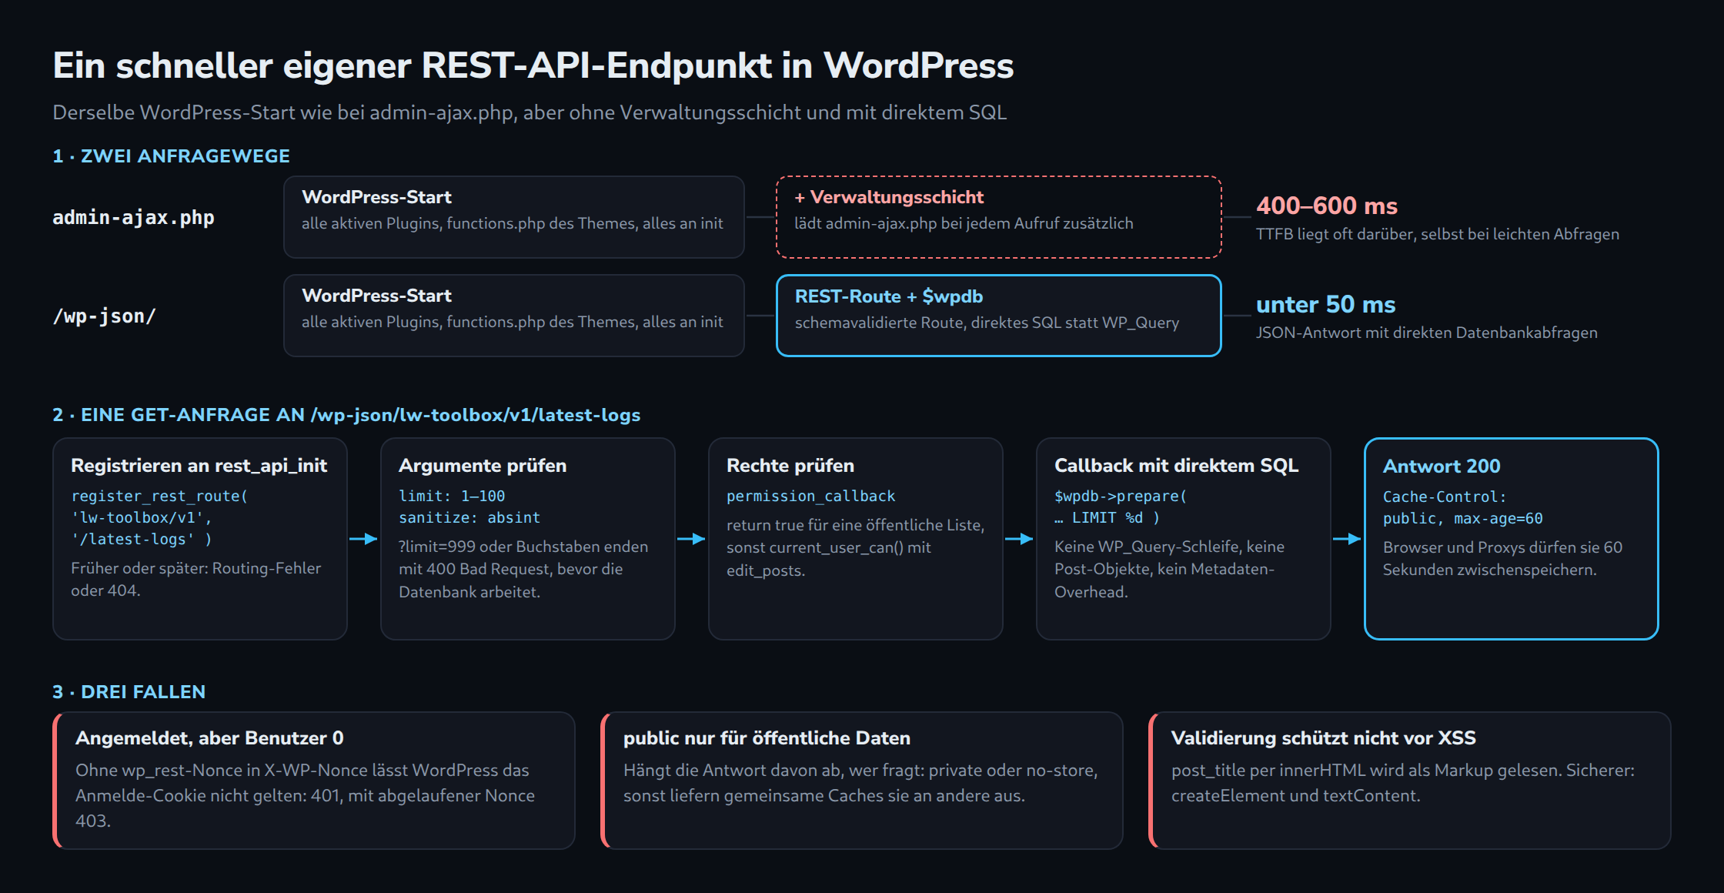Click the 'public, max-age=60' code line
Image resolution: width=1724 pixels, height=893 pixels.
tap(1462, 519)
